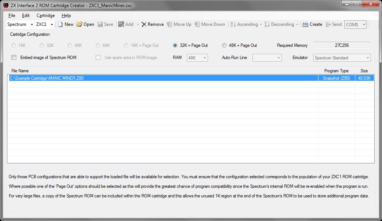
Task: Click the 48.03K size cell
Action: (x=364, y=78)
